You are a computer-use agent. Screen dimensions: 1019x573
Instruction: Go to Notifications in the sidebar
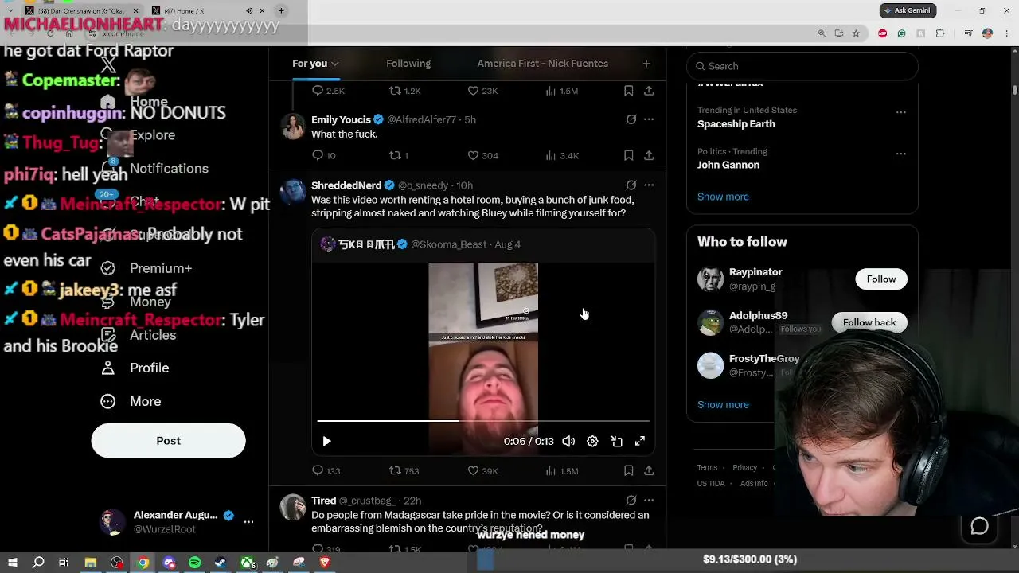[154, 169]
